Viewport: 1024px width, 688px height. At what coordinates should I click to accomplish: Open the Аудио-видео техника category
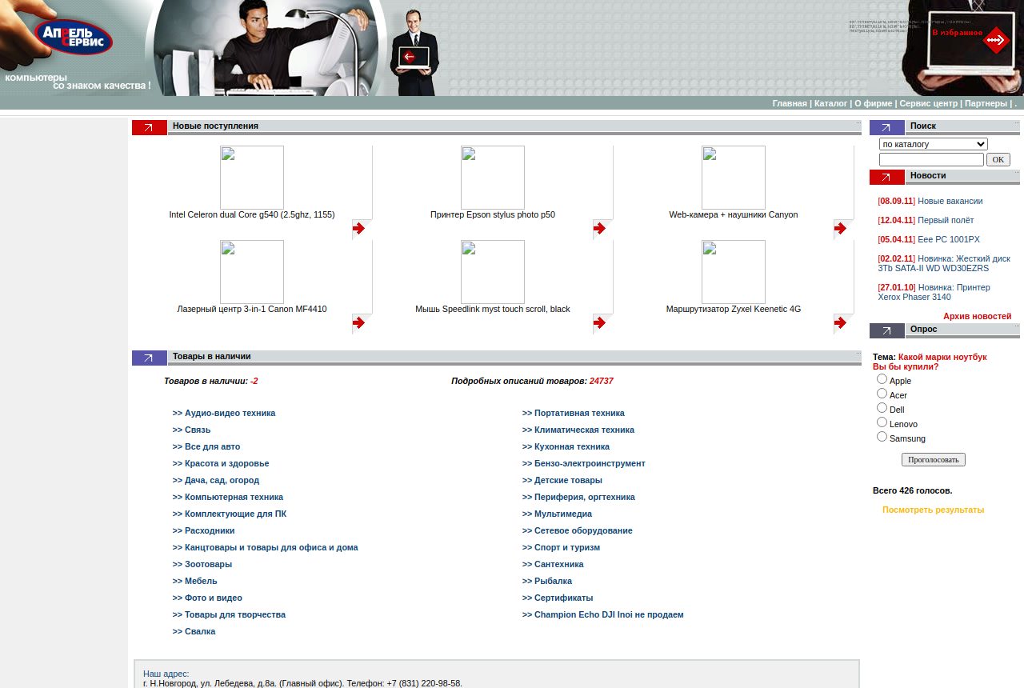click(224, 413)
